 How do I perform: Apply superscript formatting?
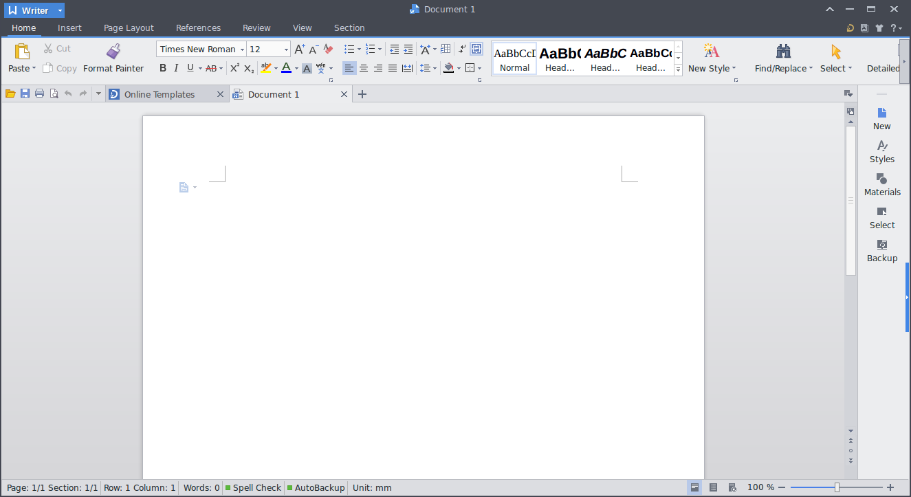pos(234,68)
